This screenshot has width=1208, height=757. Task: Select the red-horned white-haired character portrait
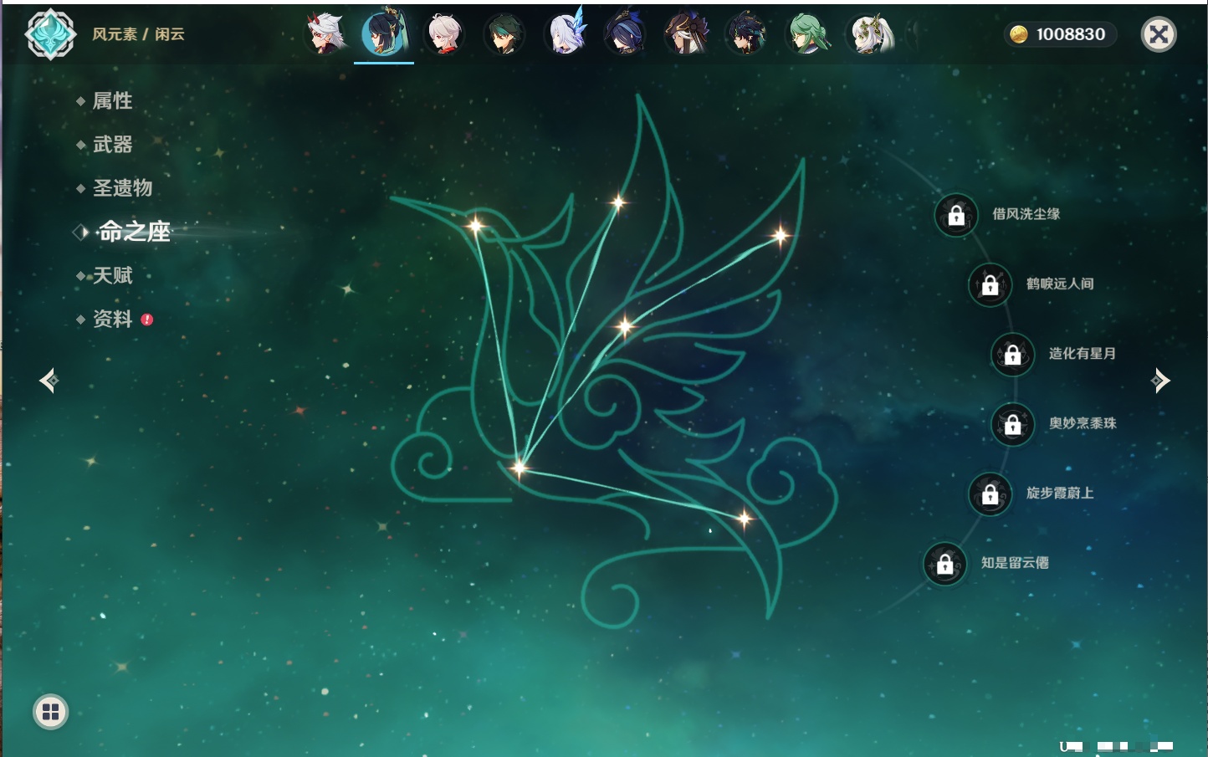click(325, 34)
